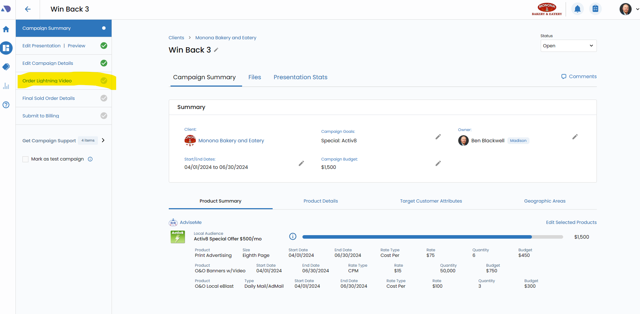Open the clipboard tasks icon
Screen dimensions: 640x314
pyautogui.click(x=595, y=9)
